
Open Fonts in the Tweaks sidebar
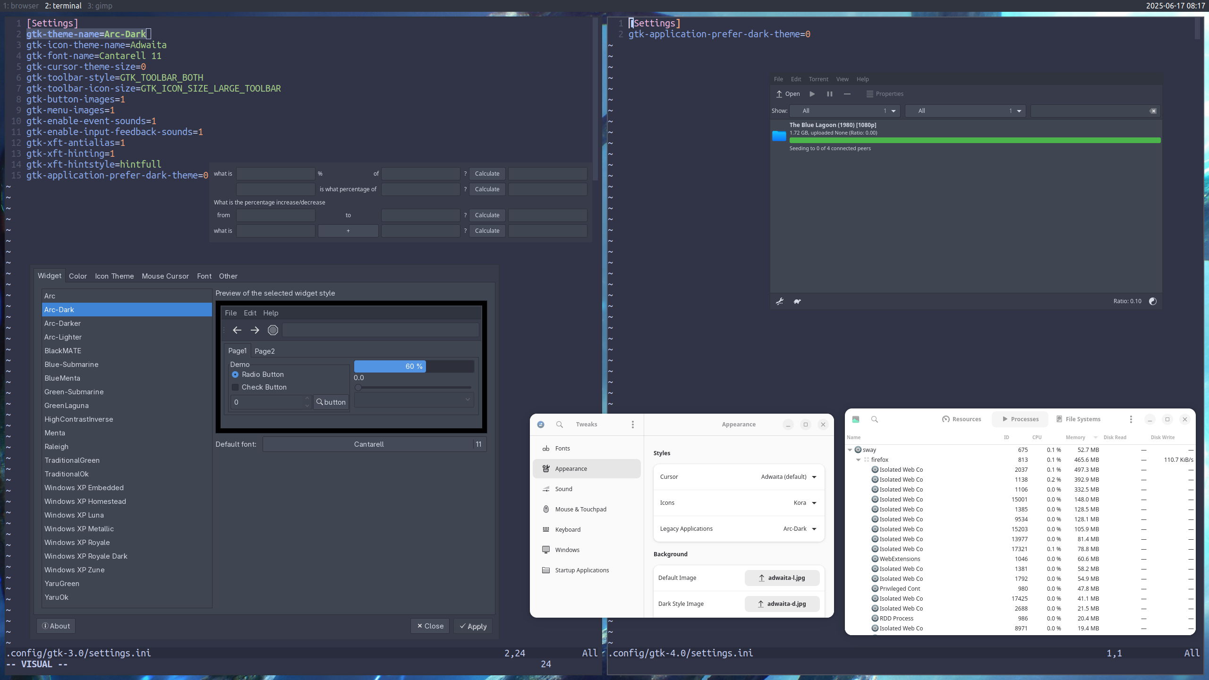click(587, 449)
